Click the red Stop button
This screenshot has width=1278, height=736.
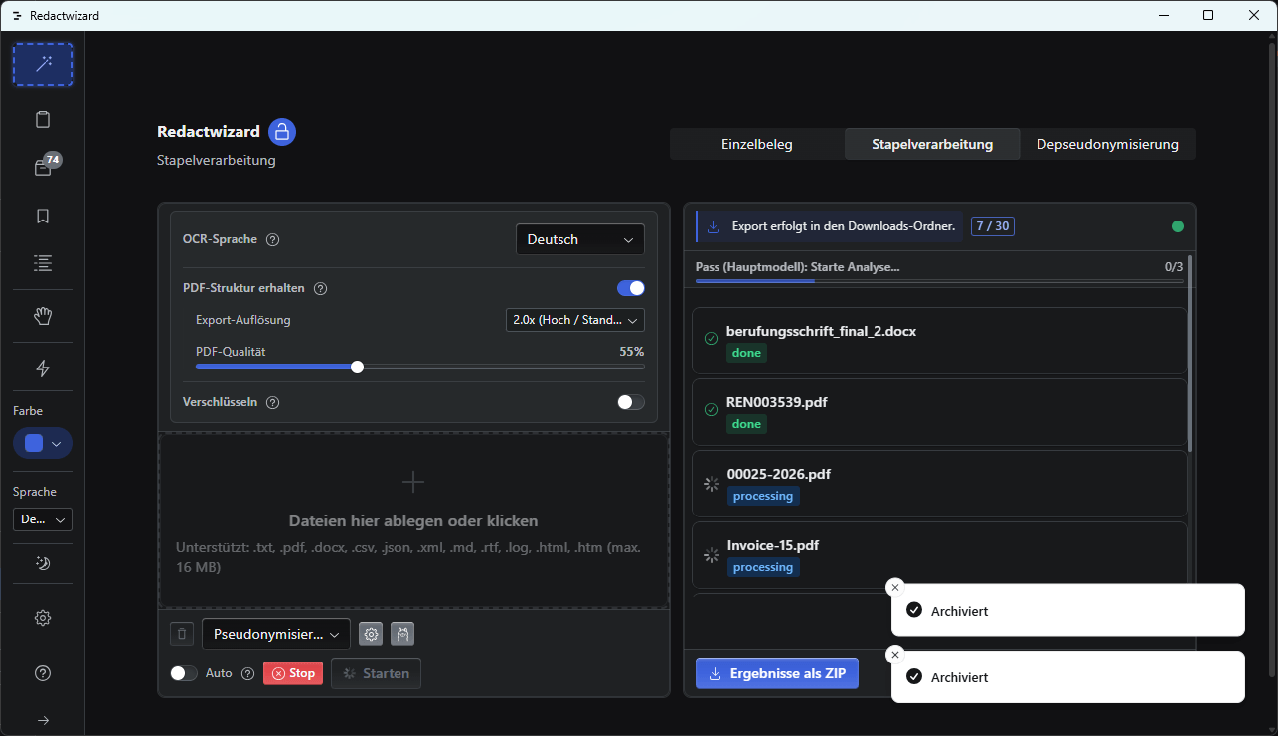[293, 673]
